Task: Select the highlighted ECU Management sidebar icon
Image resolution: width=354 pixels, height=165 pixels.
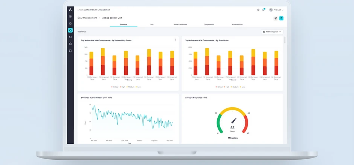Action: click(70, 30)
